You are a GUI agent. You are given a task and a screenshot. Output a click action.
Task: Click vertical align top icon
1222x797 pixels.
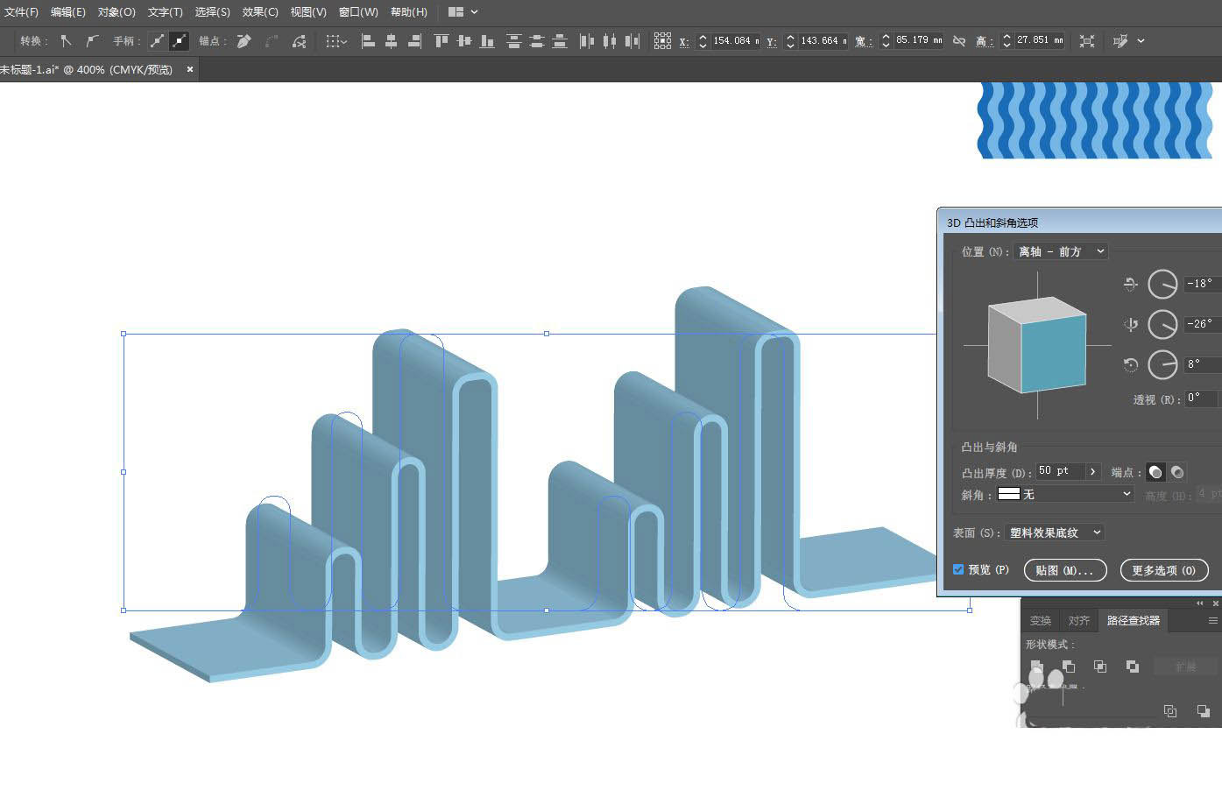tap(441, 41)
